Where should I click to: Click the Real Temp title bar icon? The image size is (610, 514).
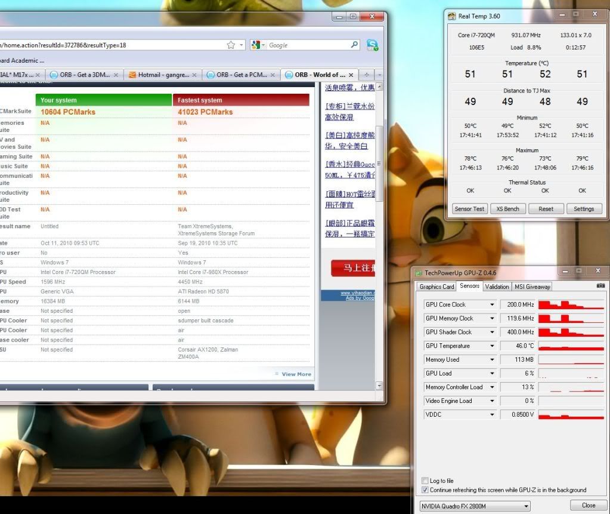click(x=451, y=16)
